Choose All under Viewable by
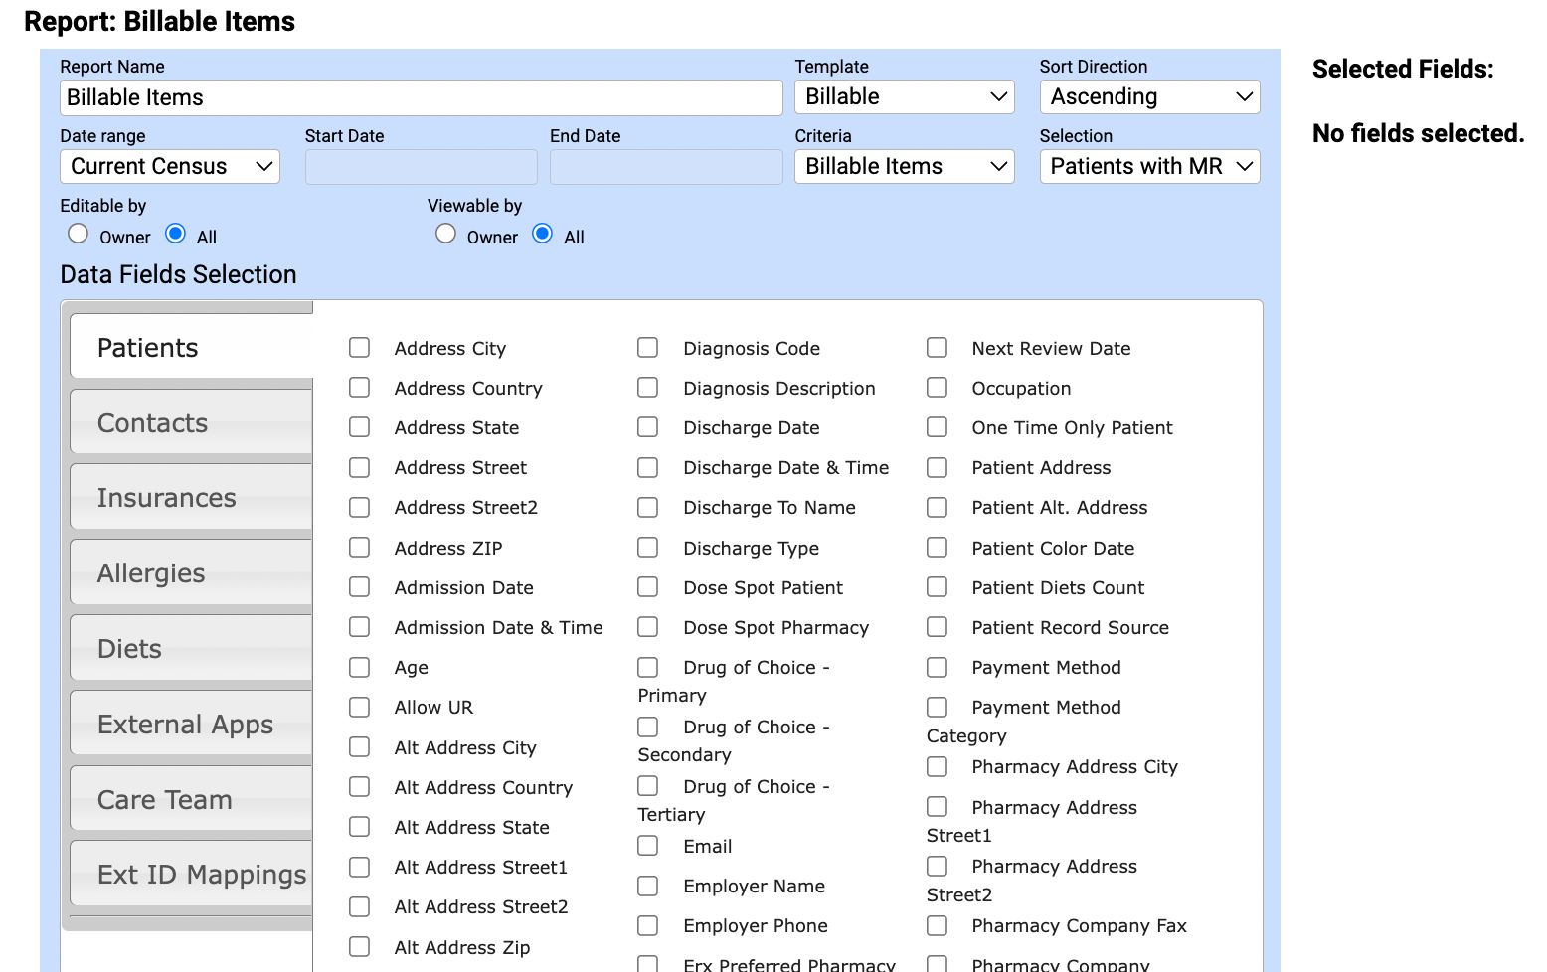This screenshot has width=1547, height=972. coord(543,234)
